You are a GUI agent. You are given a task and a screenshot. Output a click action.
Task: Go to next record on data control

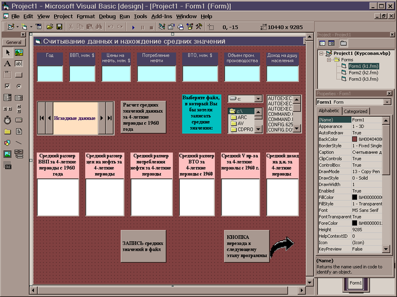point(102,118)
